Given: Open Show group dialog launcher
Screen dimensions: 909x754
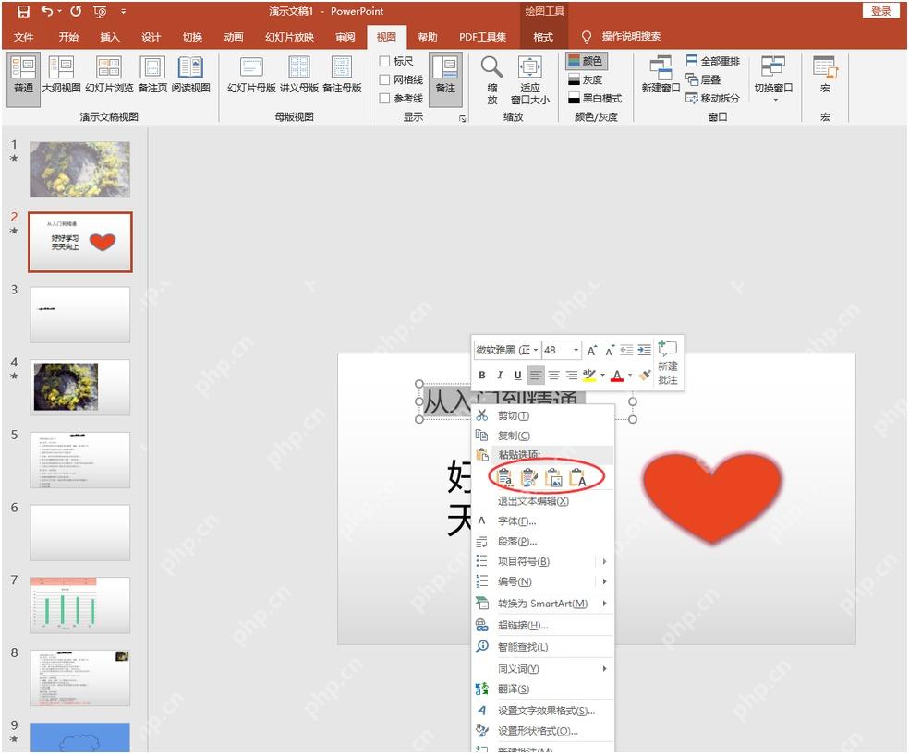Looking at the screenshot, I should point(463,118).
